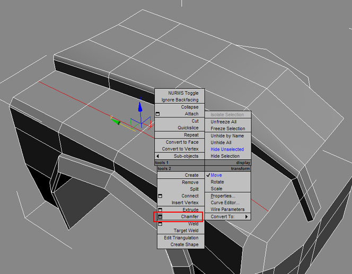Choose Edit Triangulation
This screenshot has height=274, width=352.
click(x=181, y=238)
